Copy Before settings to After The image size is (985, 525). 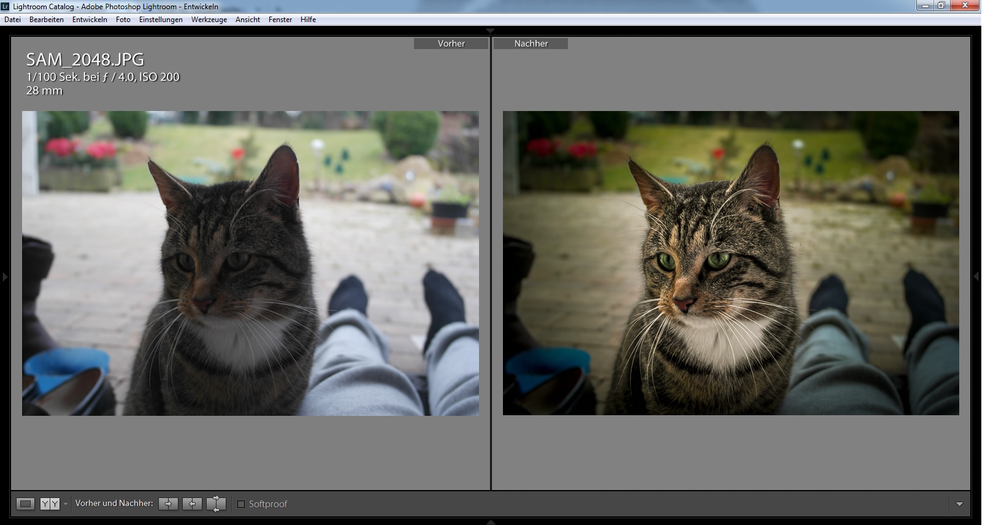(x=168, y=504)
